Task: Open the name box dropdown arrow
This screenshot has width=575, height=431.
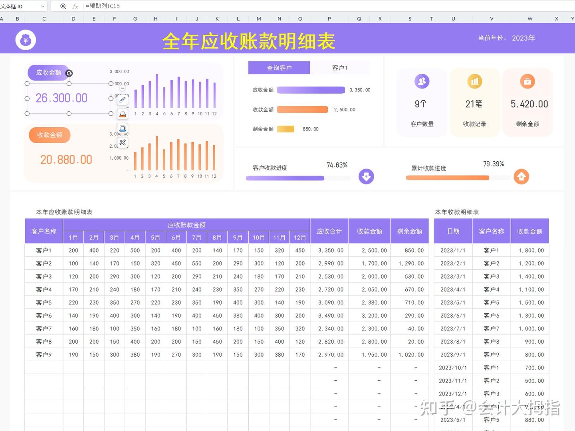Action: (43, 6)
